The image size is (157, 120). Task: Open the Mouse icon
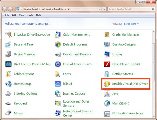pyautogui.click(x=8, y=113)
